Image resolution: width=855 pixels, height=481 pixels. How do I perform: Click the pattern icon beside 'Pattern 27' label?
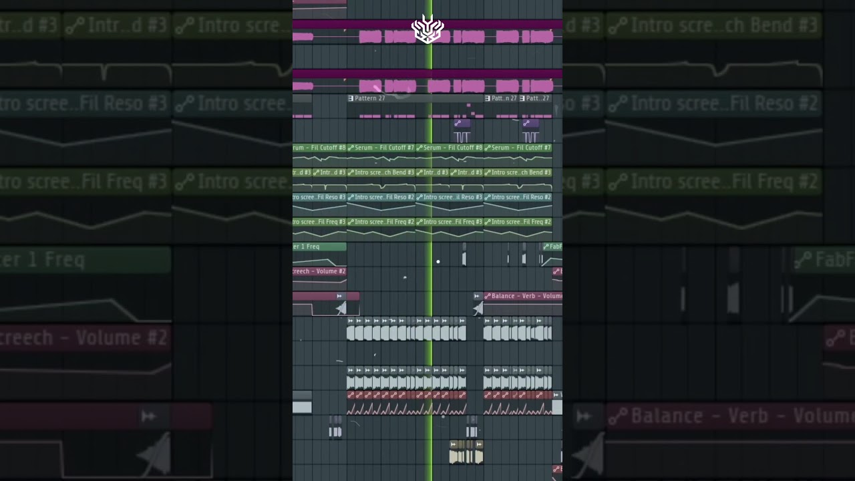(351, 98)
